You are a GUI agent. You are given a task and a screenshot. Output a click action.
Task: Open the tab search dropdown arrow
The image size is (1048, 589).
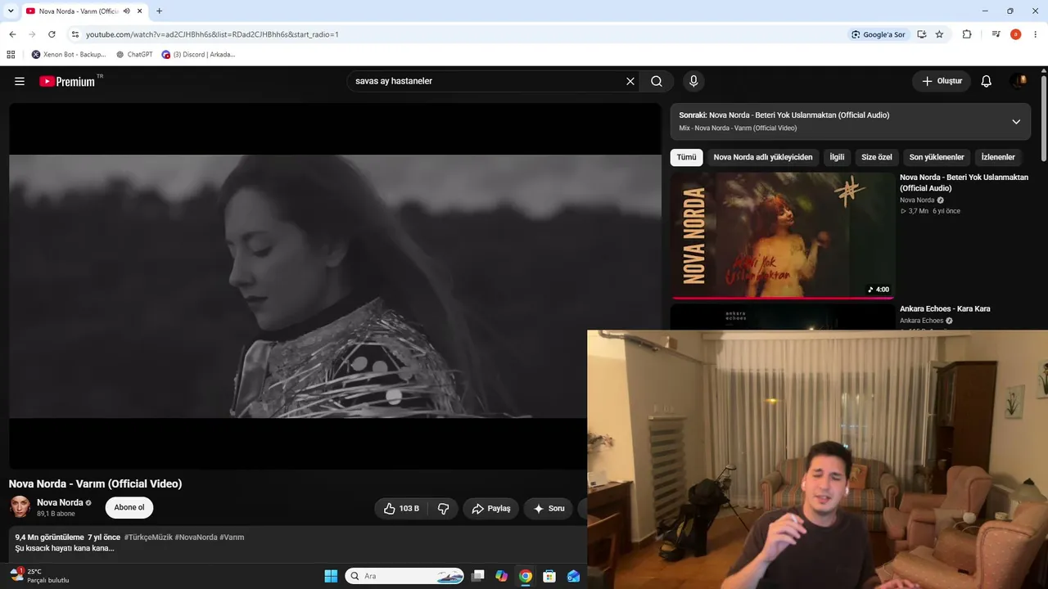point(11,11)
